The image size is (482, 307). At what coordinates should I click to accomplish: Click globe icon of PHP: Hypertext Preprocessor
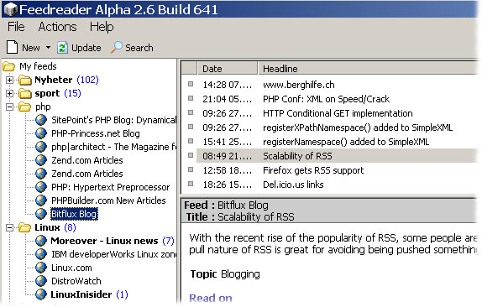pyautogui.click(x=41, y=187)
